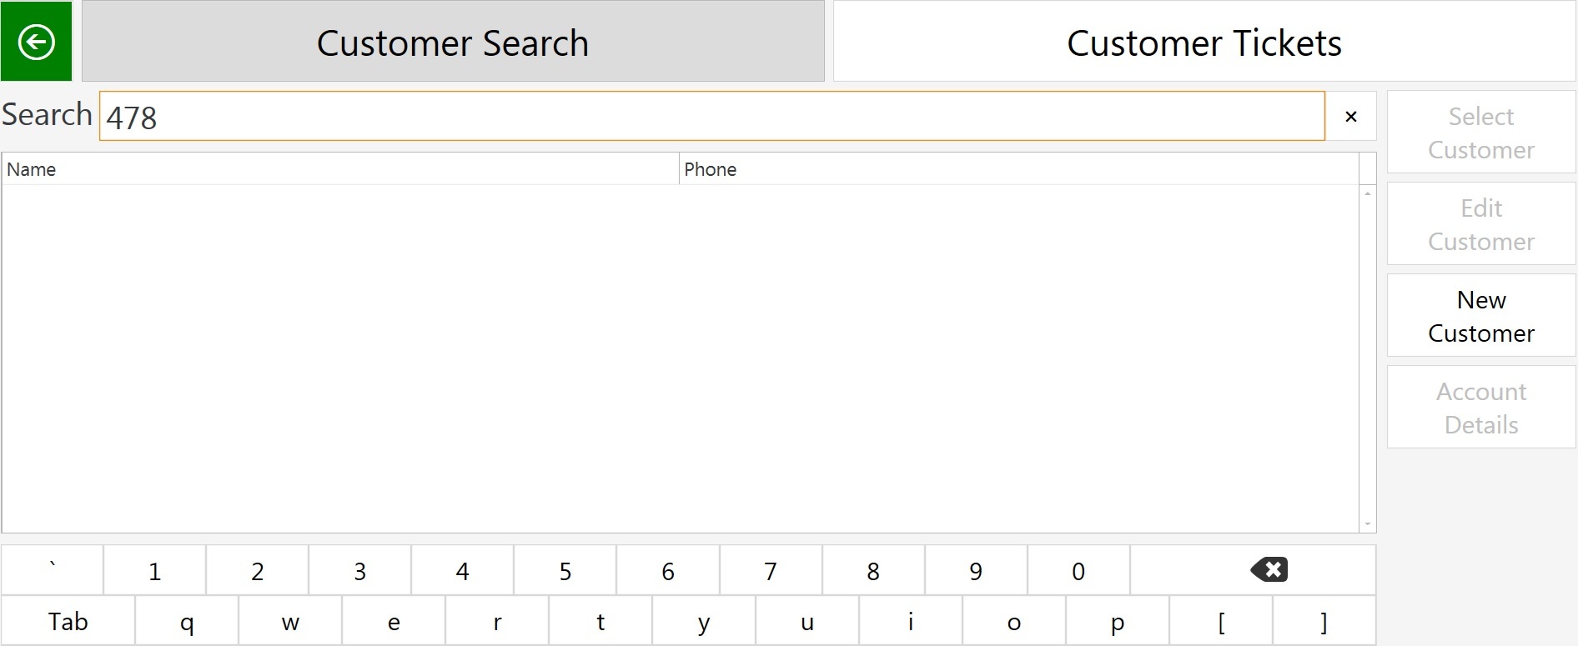
Task: Open Account Details
Action: point(1481,408)
